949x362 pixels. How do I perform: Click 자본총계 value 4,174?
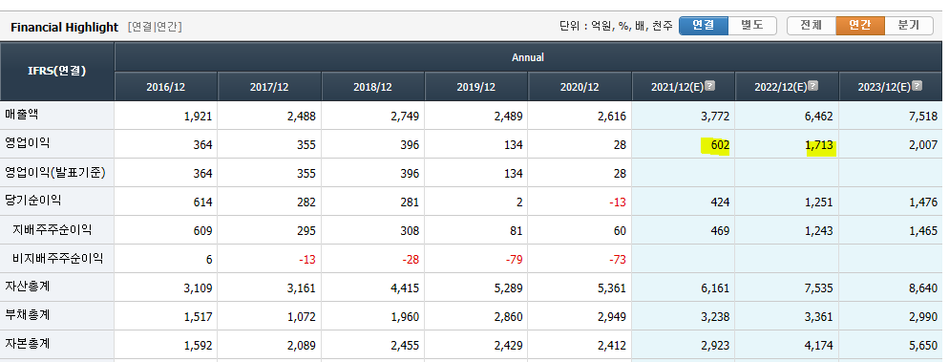(x=819, y=347)
